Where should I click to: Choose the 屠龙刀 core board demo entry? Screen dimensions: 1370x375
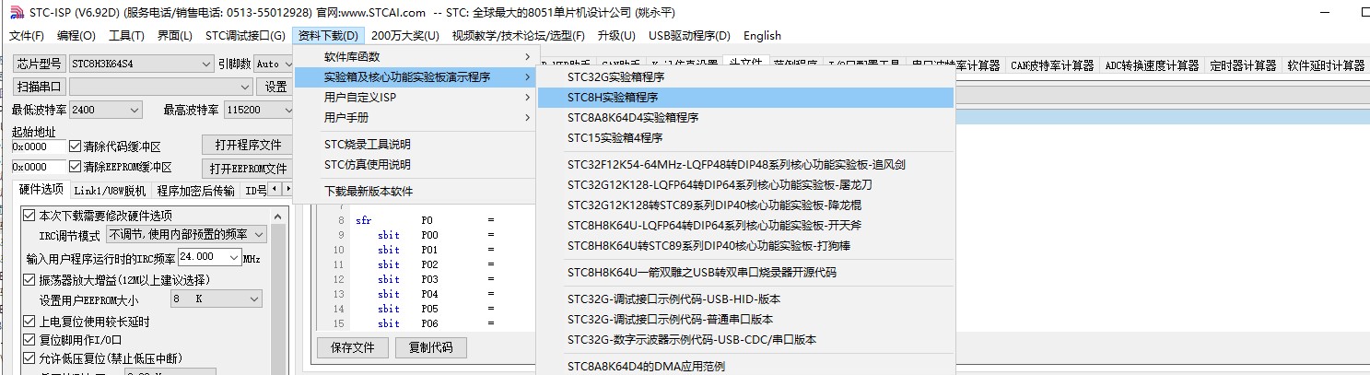coord(746,185)
